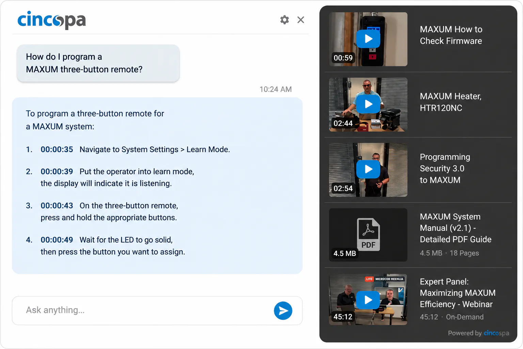The height and width of the screenshot is (349, 523).
Task: Play the MAXUM Heater HTR120NC video
Action: pyautogui.click(x=368, y=104)
